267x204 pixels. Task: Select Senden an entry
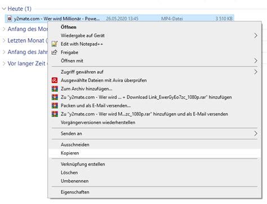(154, 134)
